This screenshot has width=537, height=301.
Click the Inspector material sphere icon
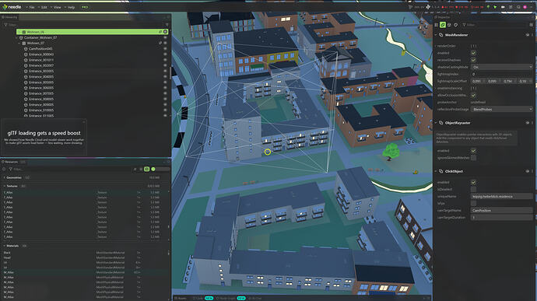449,25
